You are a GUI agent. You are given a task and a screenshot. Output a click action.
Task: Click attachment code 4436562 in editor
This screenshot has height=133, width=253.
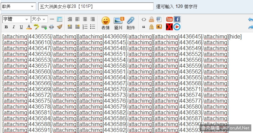click(190, 71)
